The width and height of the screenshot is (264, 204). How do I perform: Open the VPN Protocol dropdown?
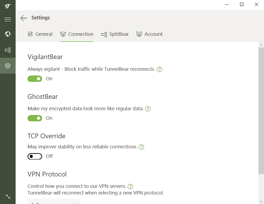pos(54,201)
